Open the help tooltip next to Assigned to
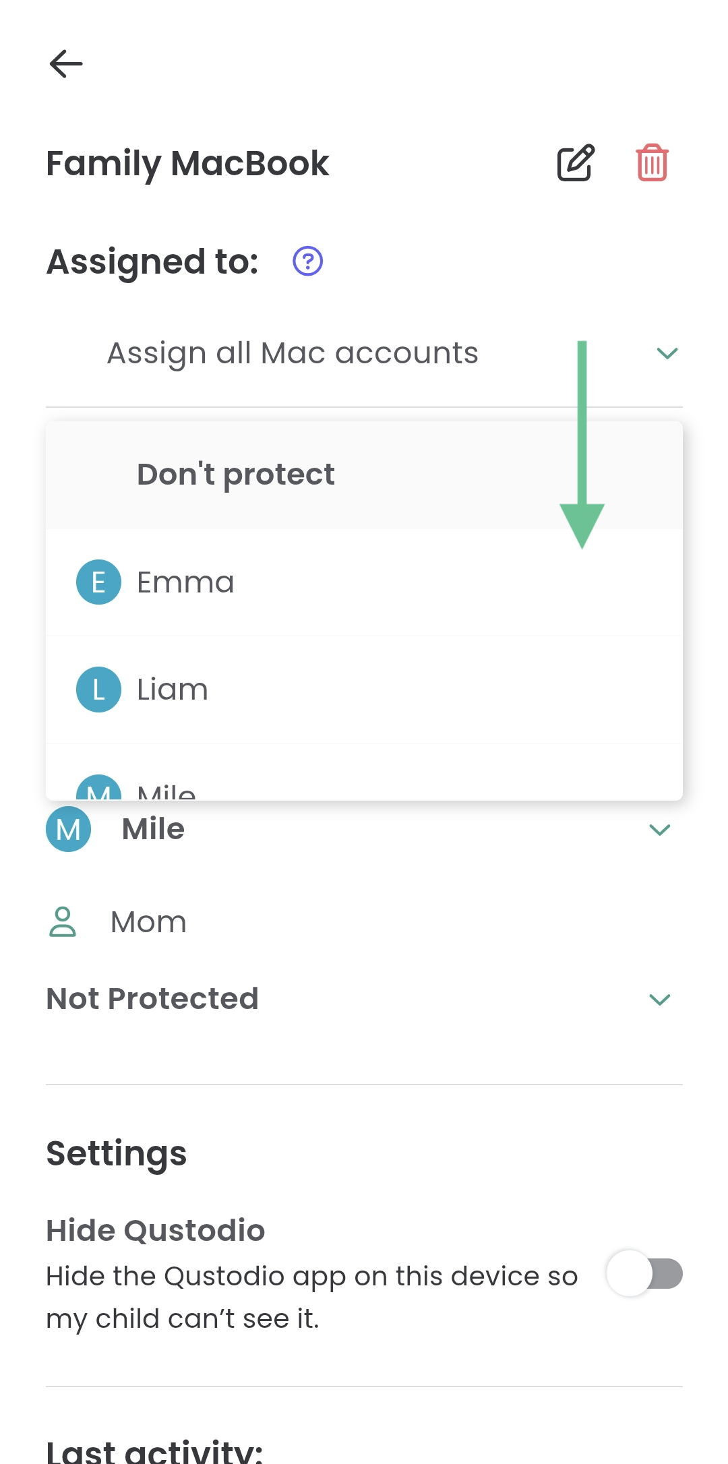 (x=307, y=260)
